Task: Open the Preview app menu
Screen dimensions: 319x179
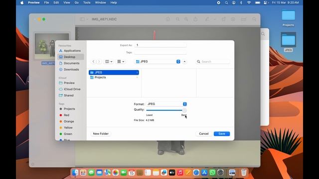Action: (34, 2)
